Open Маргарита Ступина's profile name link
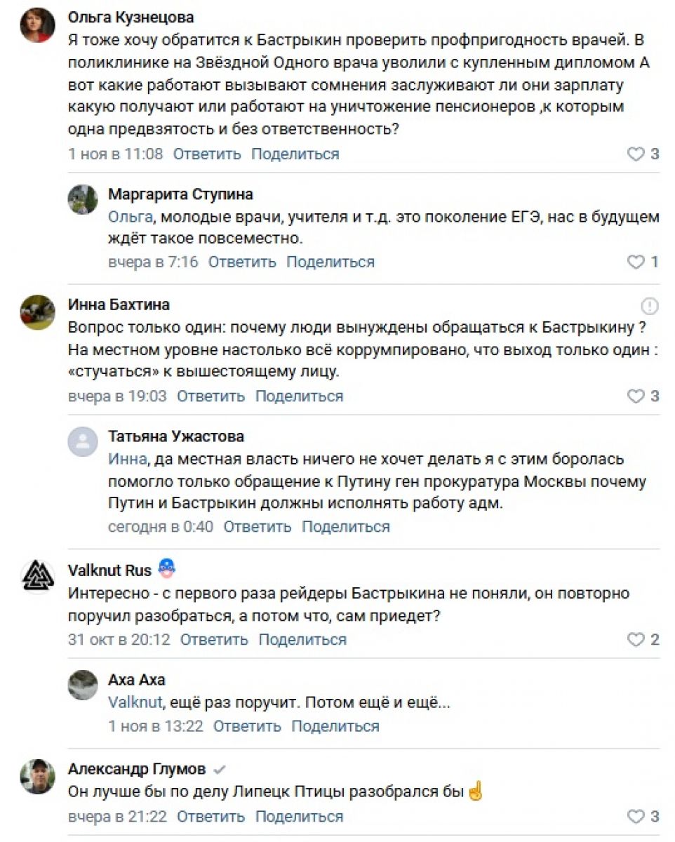The image size is (675, 842). (180, 194)
